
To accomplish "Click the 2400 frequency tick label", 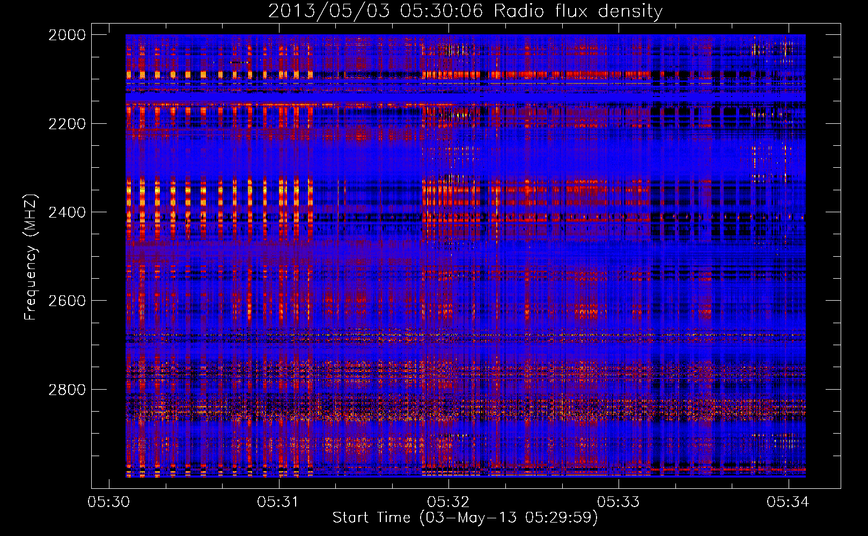I will [x=67, y=212].
